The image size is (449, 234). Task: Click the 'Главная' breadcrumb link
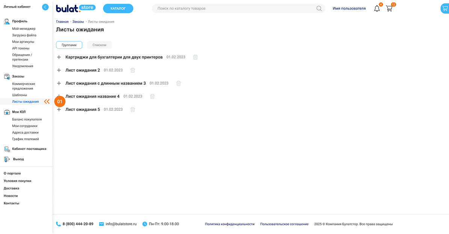(x=62, y=22)
